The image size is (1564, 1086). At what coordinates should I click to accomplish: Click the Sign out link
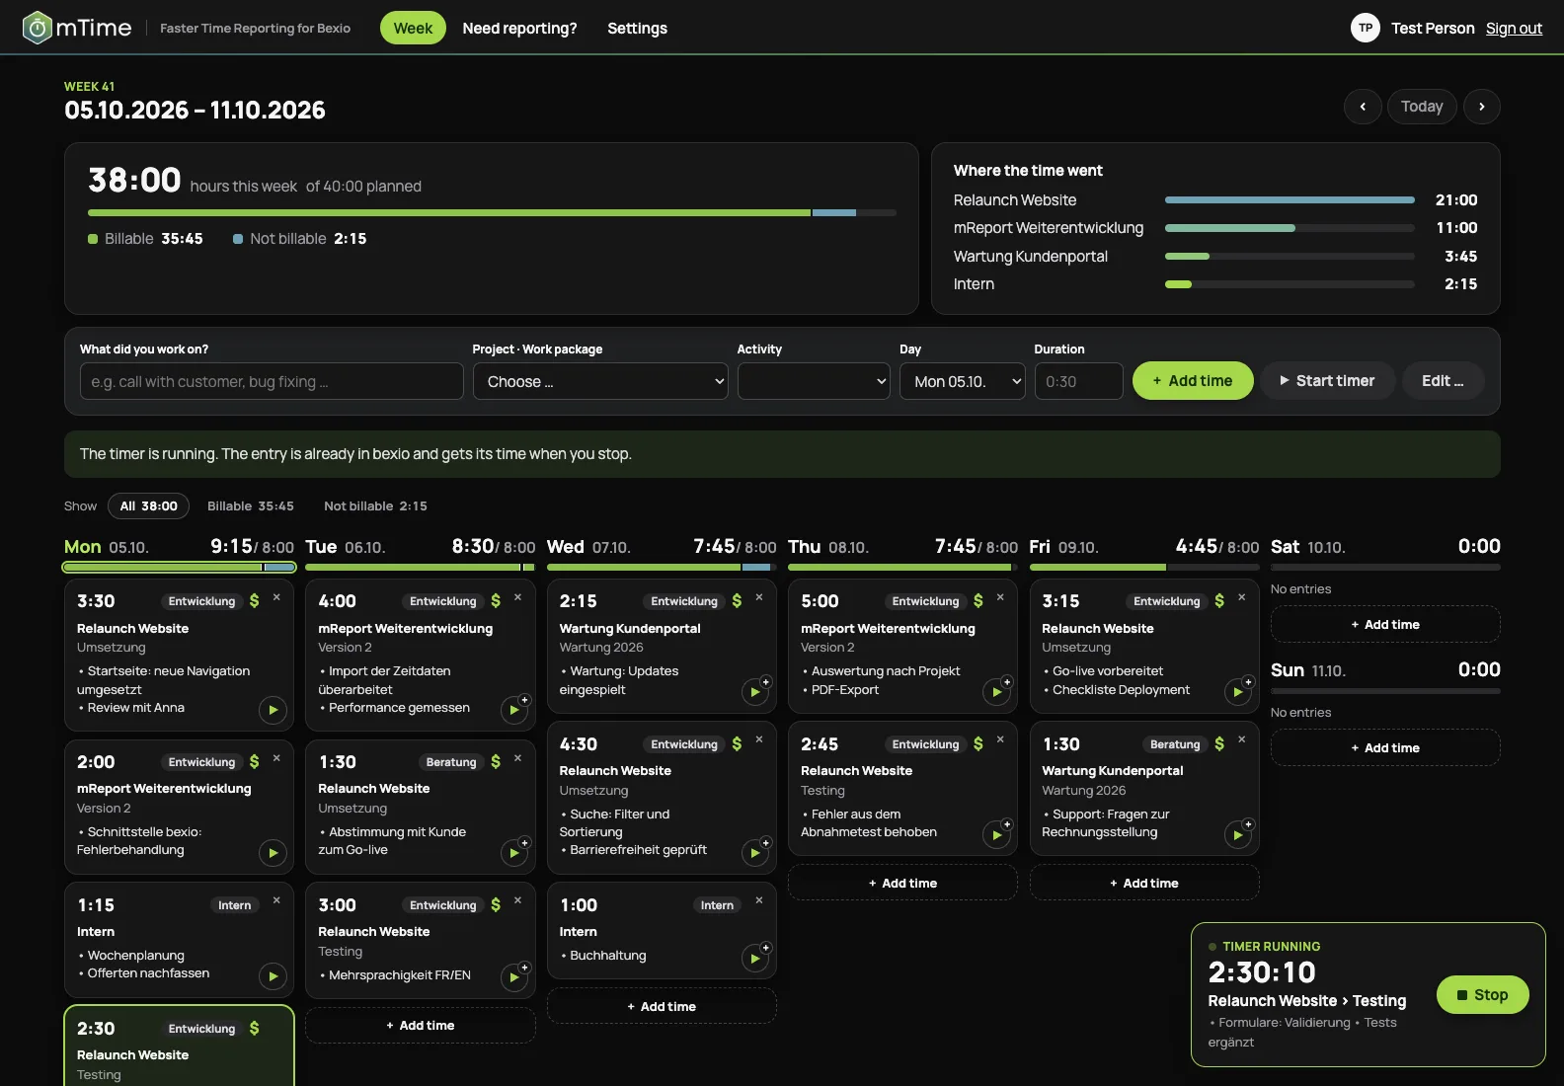tap(1514, 28)
